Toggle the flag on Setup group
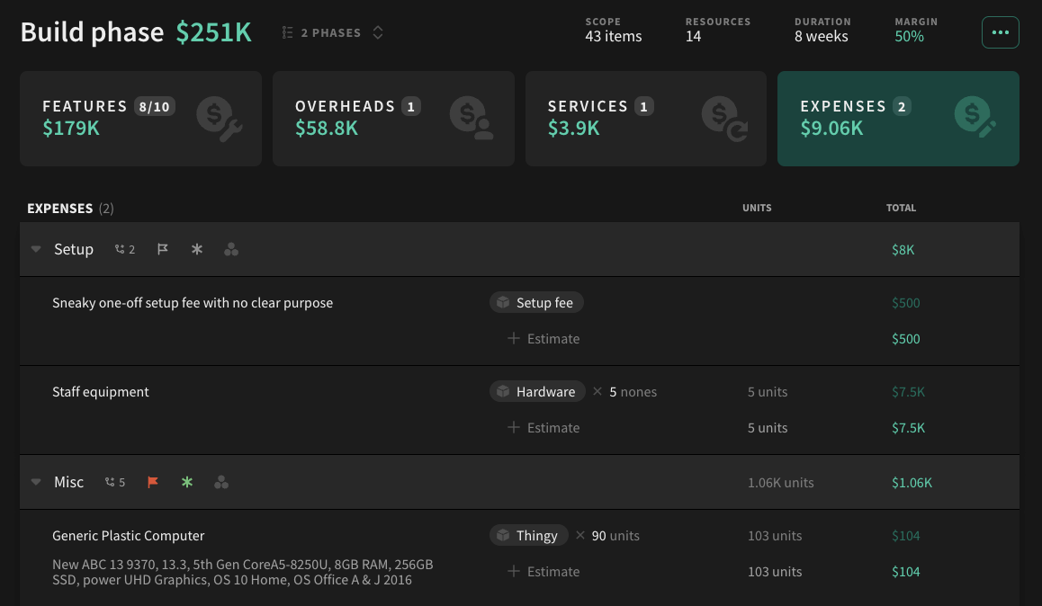This screenshot has width=1042, height=606. 162,249
